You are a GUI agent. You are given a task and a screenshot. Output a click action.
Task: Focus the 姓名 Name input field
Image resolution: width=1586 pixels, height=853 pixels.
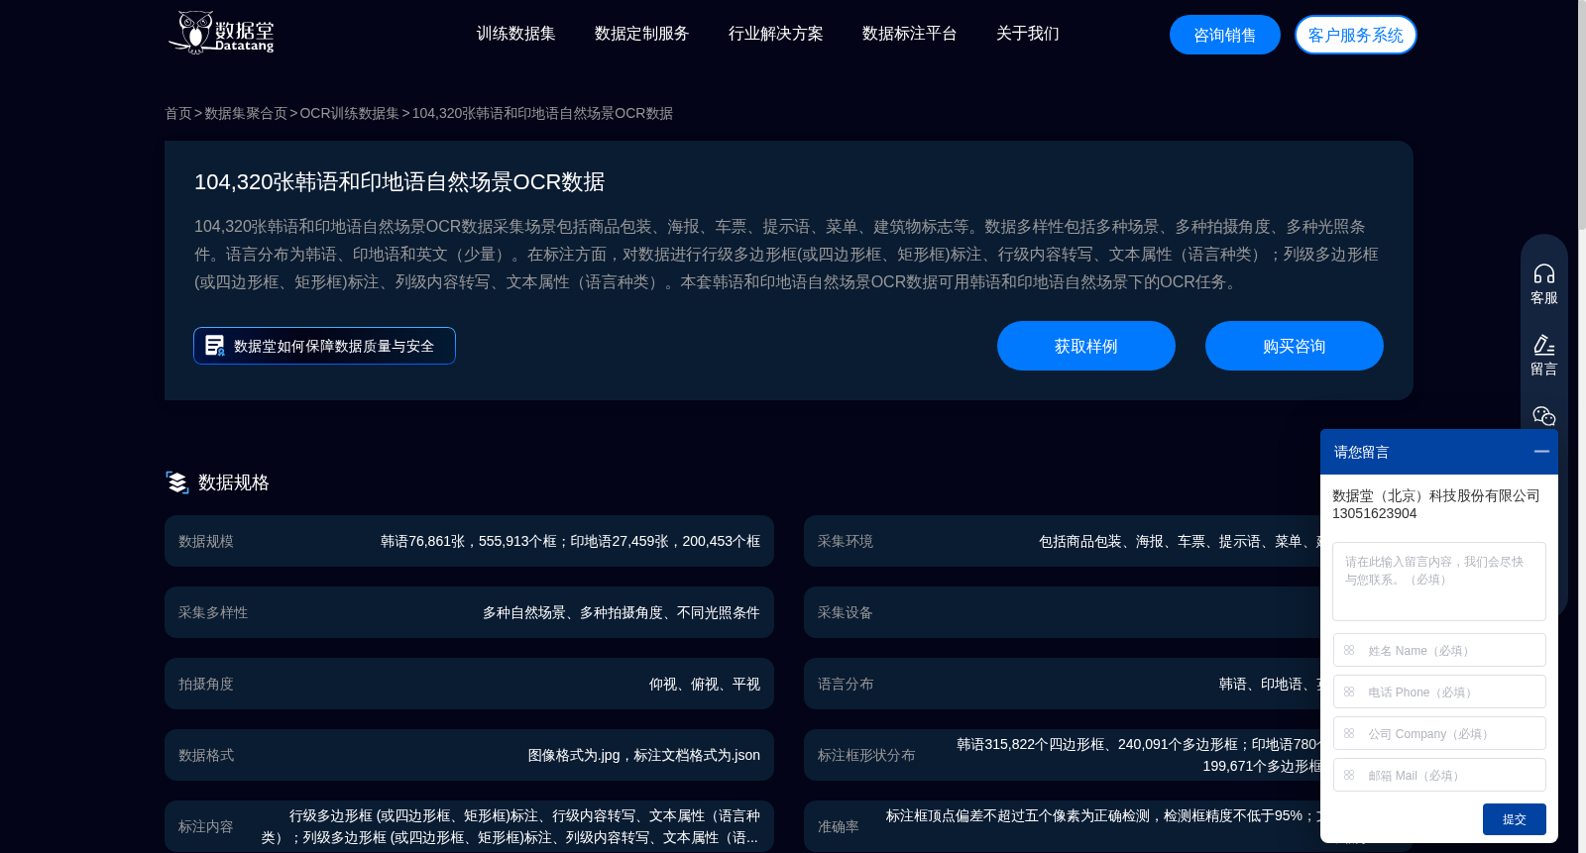coord(1439,650)
